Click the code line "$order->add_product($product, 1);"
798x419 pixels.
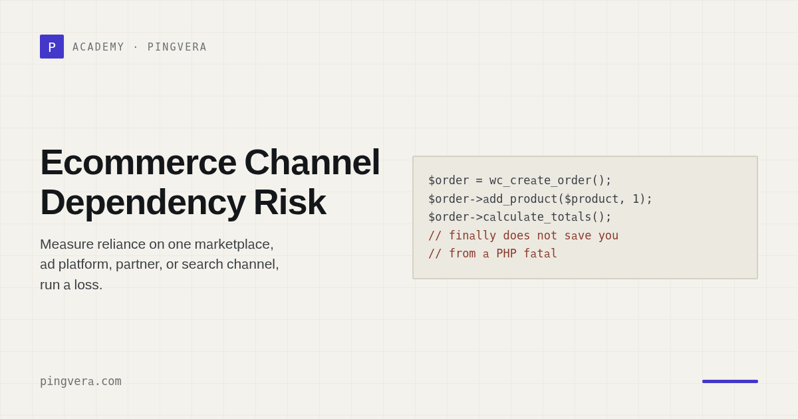[x=541, y=199]
